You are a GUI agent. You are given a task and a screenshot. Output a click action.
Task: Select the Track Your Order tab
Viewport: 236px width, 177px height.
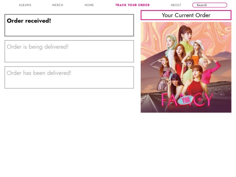pos(132,5)
